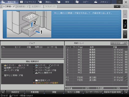Click the 外気温 26℃ temperature readout
129x97 pixels.
tap(81, 88)
